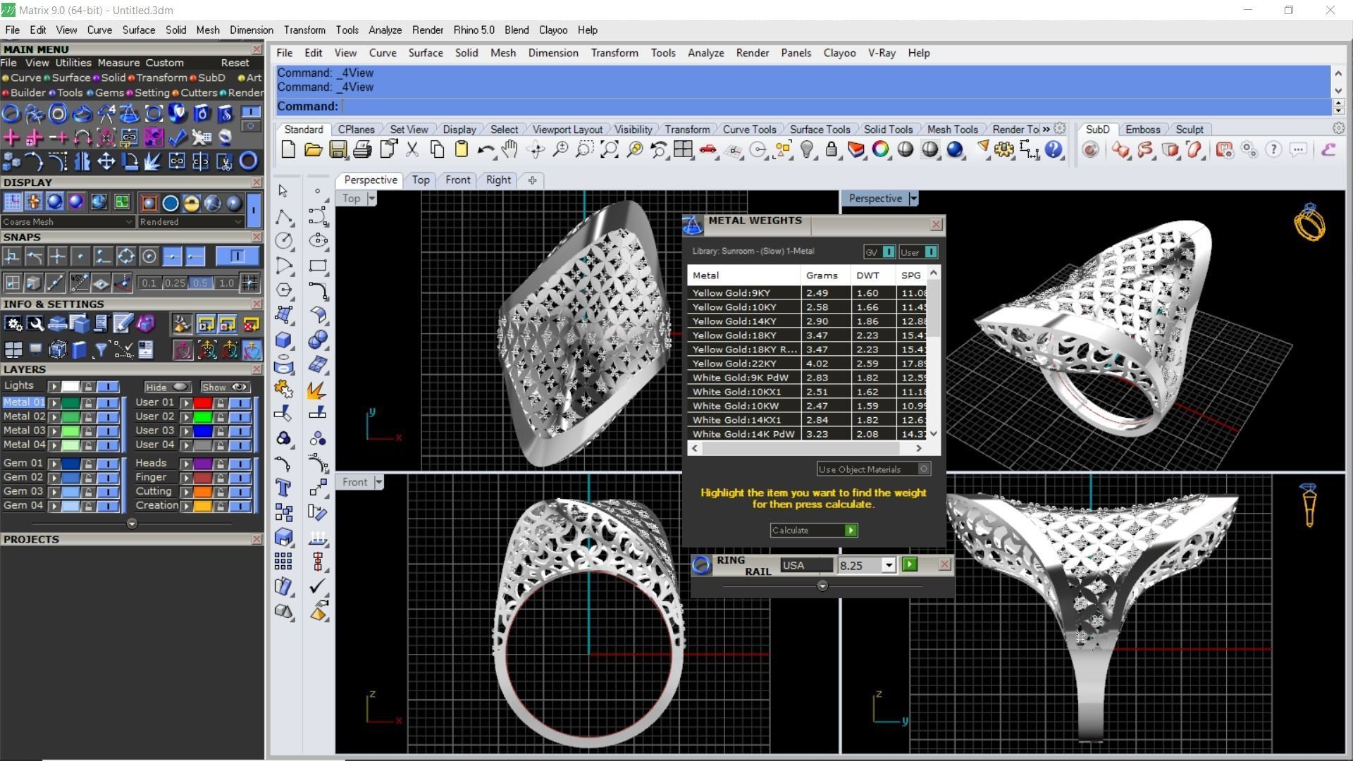Click the Hide layers button
Image resolution: width=1353 pixels, height=761 pixels.
click(x=167, y=387)
